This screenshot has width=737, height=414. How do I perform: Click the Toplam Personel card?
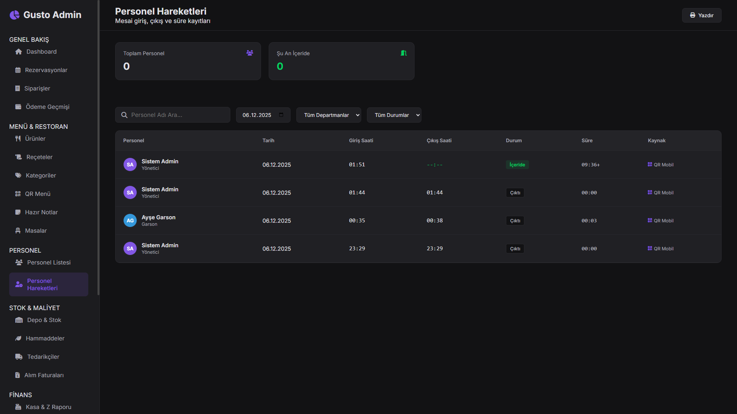click(x=188, y=61)
